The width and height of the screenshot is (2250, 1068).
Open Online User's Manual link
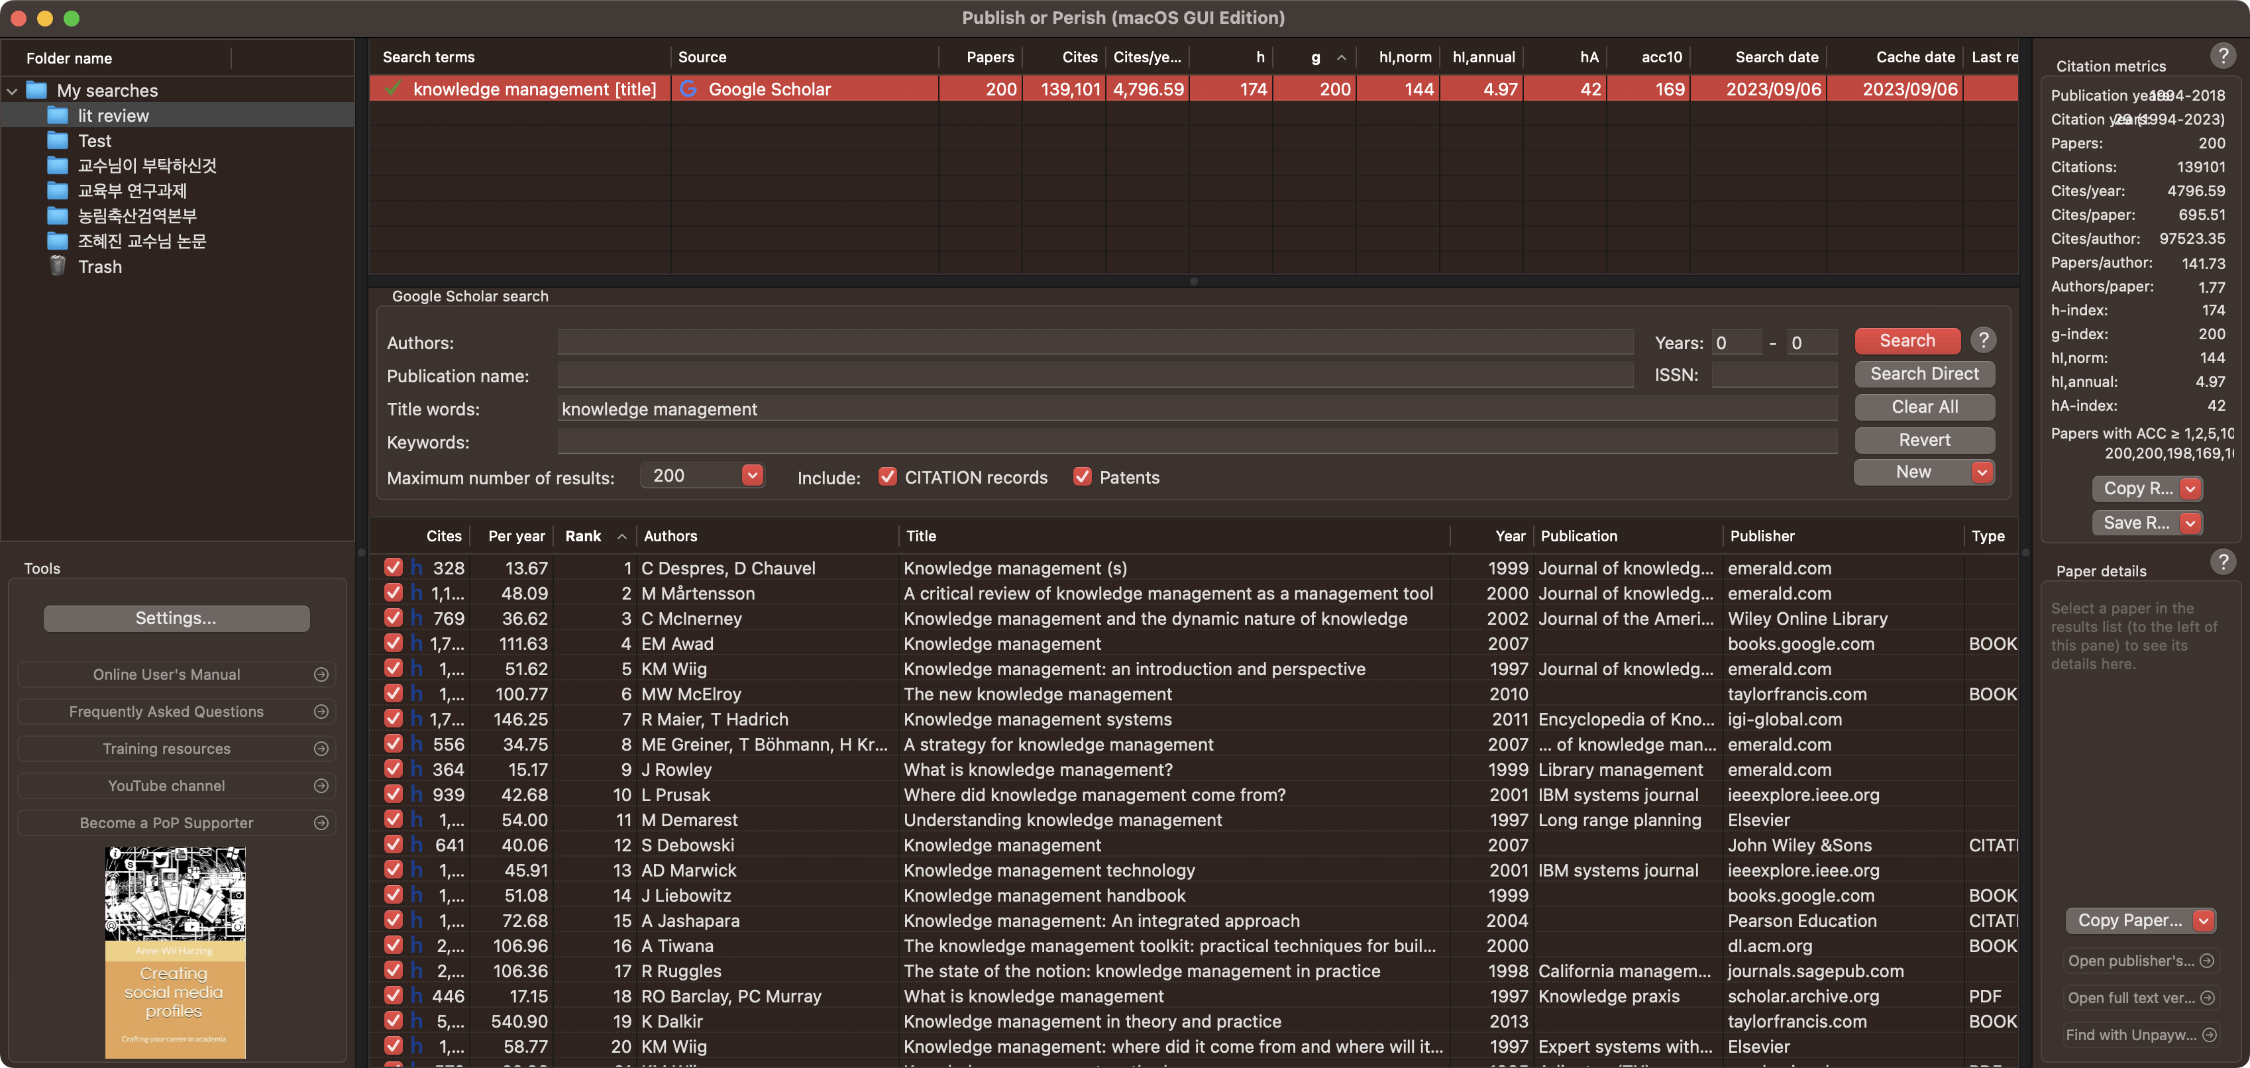pos(176,674)
